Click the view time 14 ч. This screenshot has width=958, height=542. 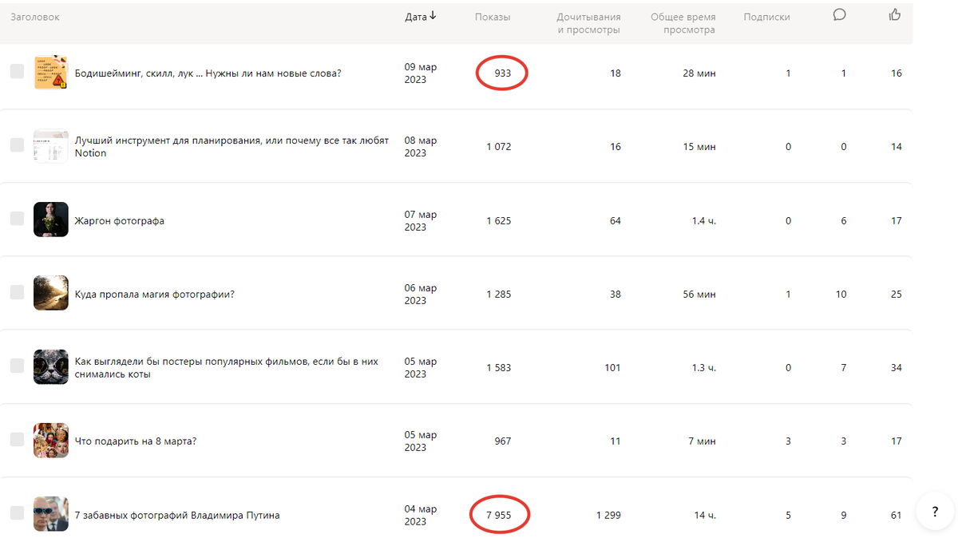pyautogui.click(x=705, y=515)
